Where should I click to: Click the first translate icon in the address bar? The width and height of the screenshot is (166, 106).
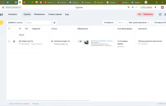point(129,7)
